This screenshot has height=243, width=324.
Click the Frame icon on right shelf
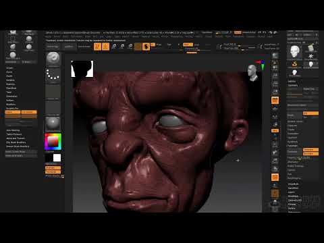pos(275,144)
